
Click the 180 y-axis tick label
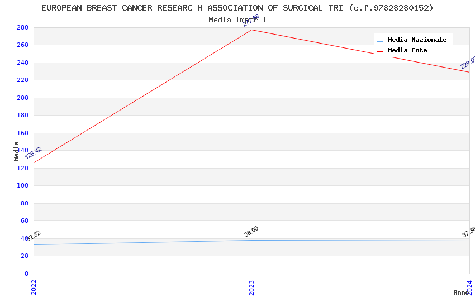[x=23, y=115]
